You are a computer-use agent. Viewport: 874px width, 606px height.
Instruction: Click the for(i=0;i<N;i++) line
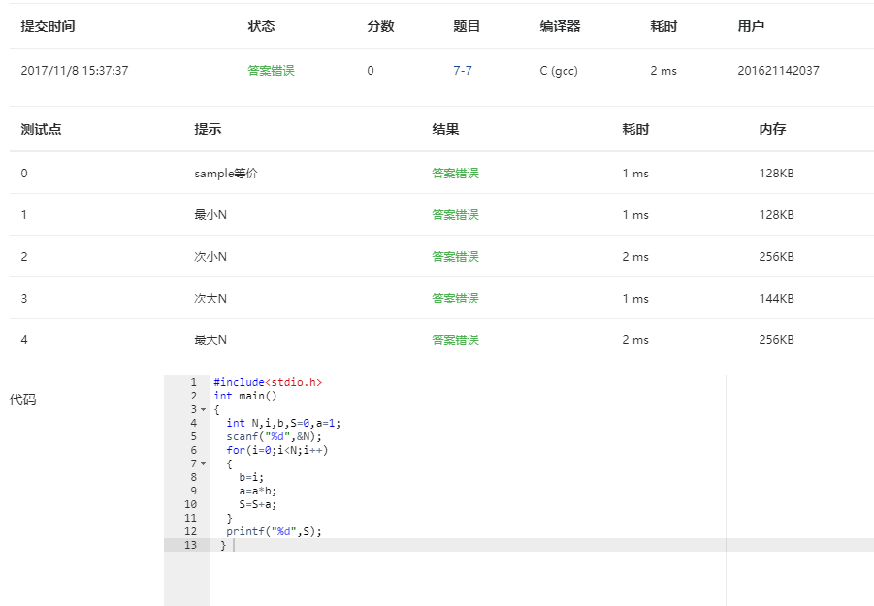[x=277, y=450]
